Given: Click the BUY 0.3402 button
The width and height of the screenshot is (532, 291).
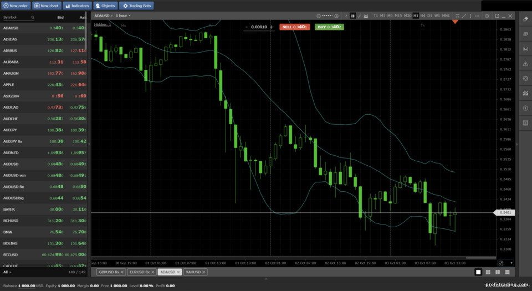Looking at the screenshot, I should (x=329, y=27).
